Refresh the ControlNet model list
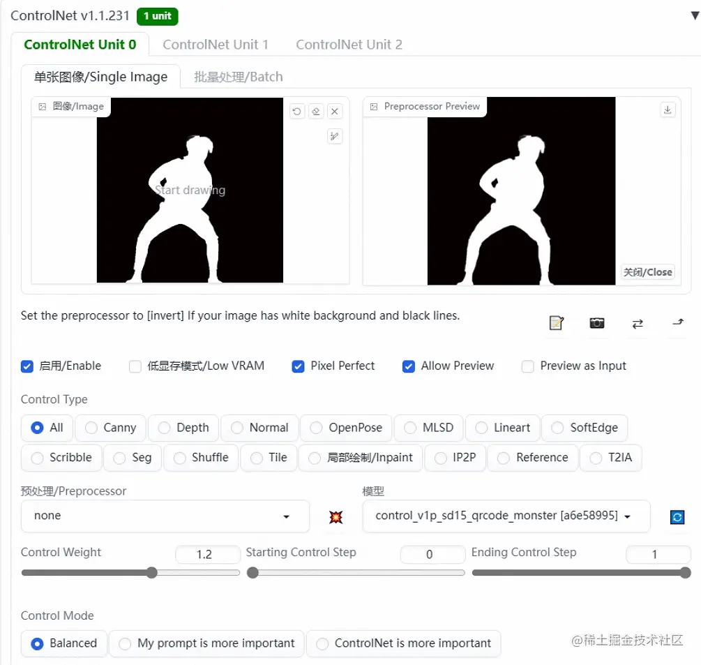Viewport: 701px width, 665px height. (x=677, y=516)
